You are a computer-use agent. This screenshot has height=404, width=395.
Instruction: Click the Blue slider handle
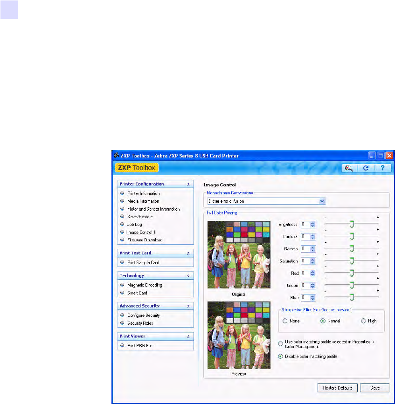[x=352, y=297]
